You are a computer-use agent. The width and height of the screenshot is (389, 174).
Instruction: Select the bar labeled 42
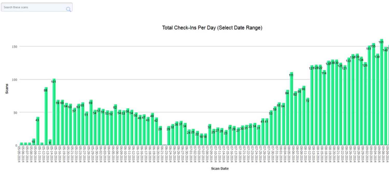click(156, 131)
